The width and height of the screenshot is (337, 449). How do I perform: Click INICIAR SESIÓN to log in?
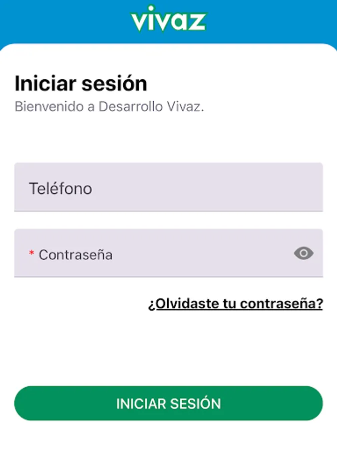[x=168, y=404]
